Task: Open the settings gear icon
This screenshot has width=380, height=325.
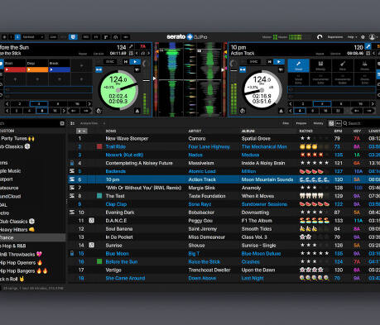Action: click(x=363, y=37)
